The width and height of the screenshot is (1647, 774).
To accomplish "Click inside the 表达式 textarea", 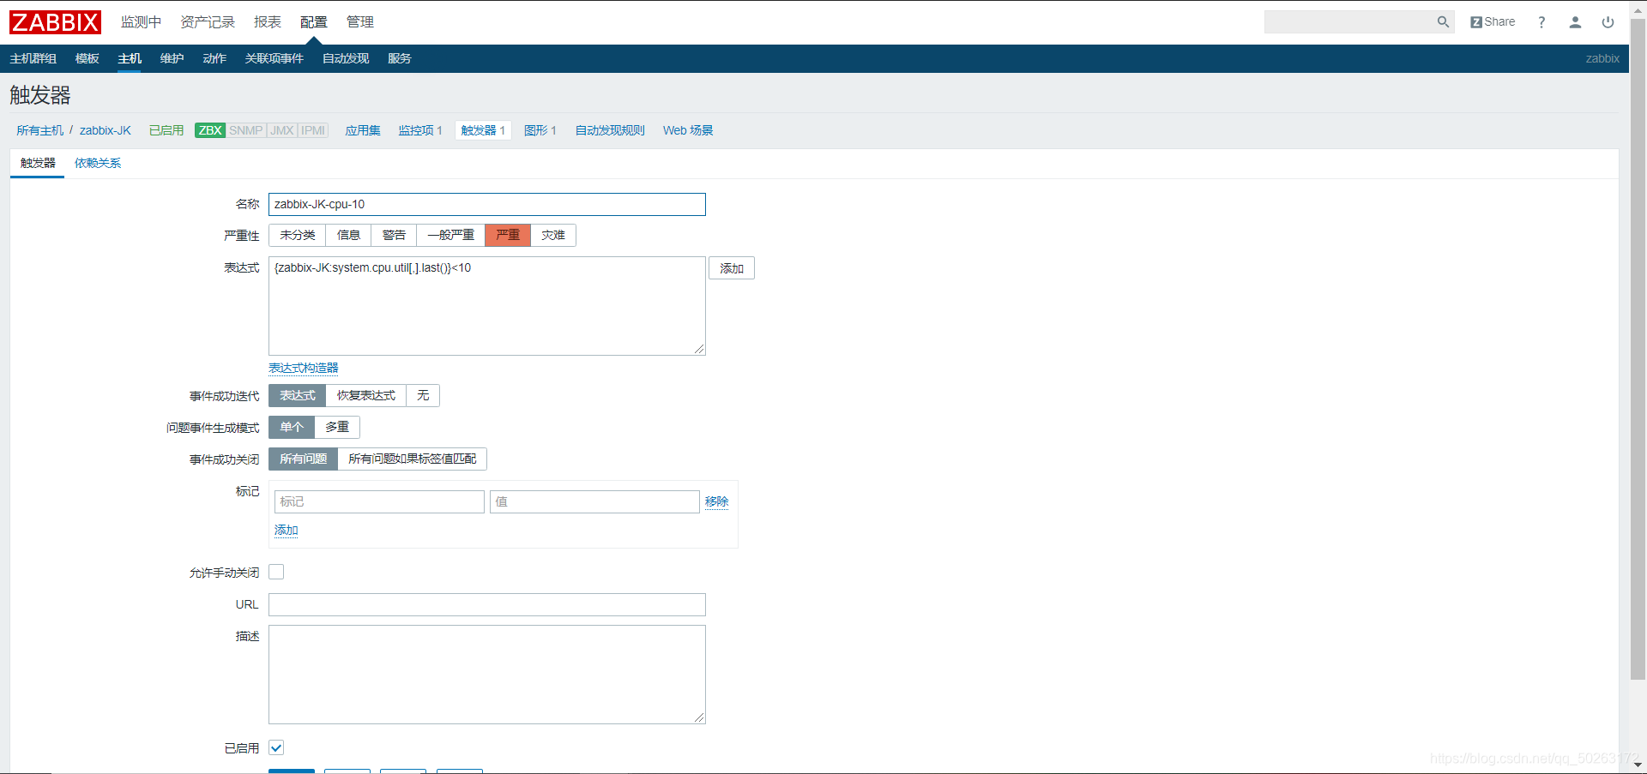I will (487, 306).
